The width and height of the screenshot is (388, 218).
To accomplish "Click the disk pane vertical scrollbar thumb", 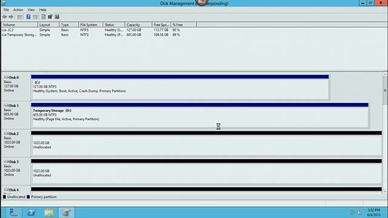I will coord(385,90).
